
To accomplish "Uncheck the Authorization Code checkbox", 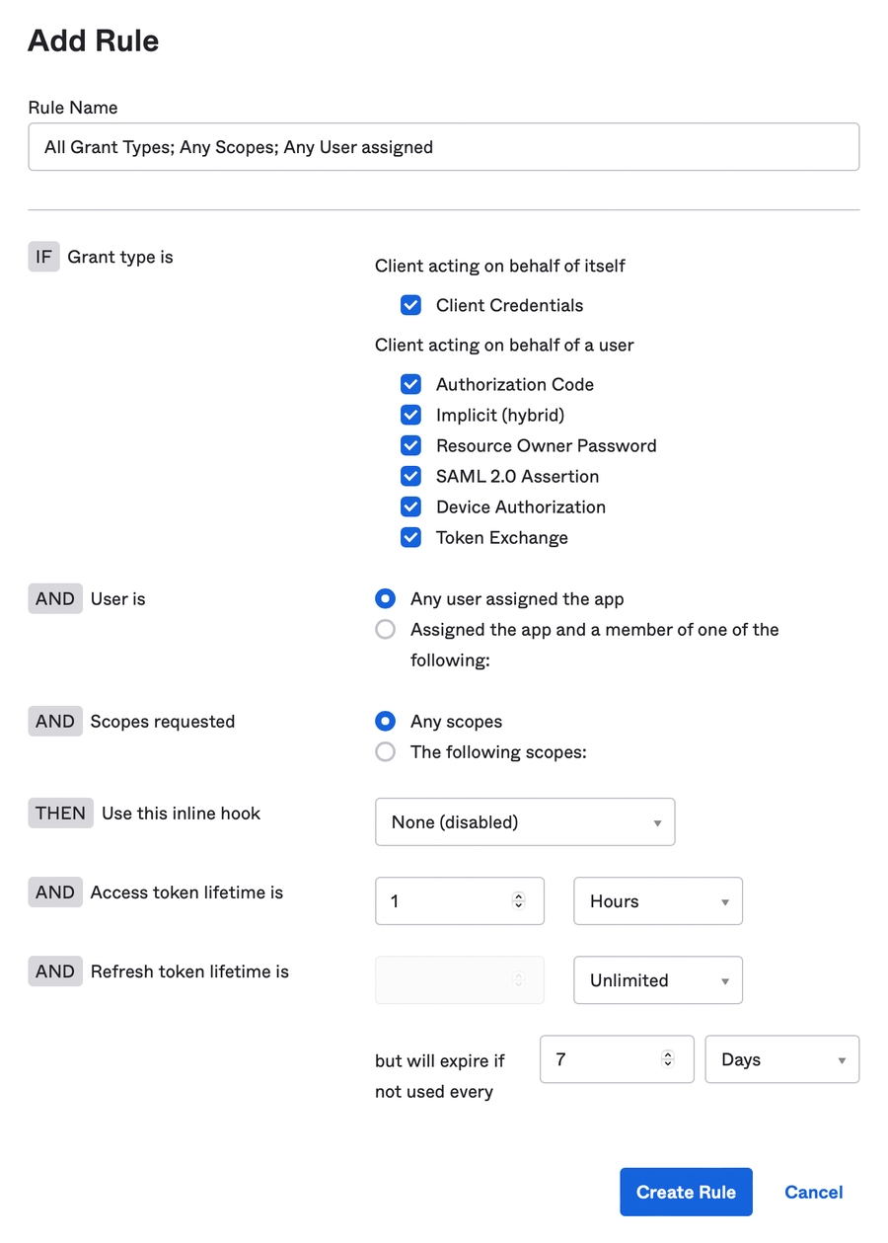I will point(410,384).
